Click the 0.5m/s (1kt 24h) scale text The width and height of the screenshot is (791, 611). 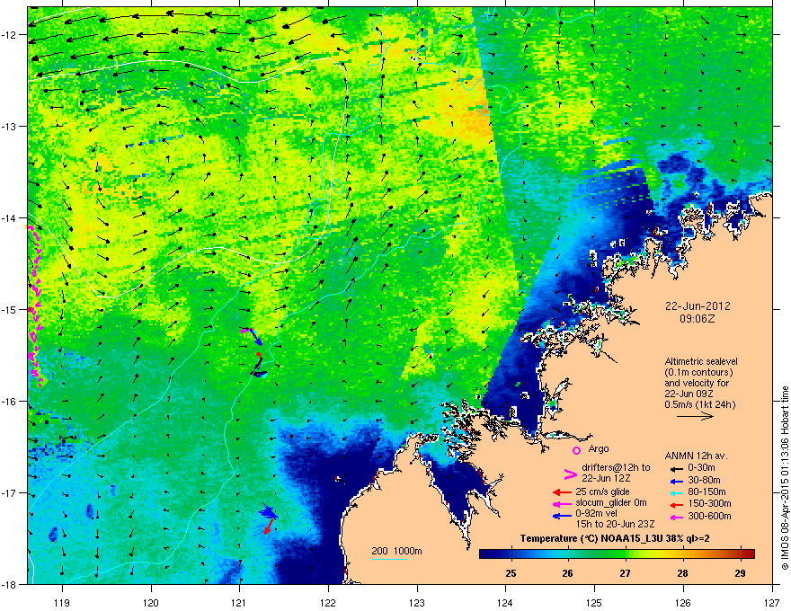699,404
